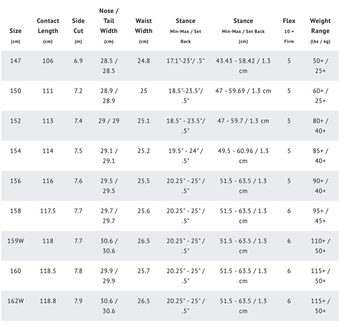
Task: Select the 29 / 29 nose tail width cell
Action: [x=109, y=121]
